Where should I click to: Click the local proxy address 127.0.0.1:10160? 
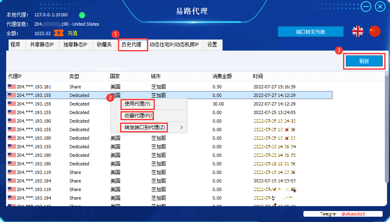click(51, 15)
